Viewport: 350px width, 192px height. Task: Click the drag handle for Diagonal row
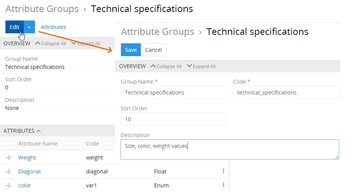(9, 171)
